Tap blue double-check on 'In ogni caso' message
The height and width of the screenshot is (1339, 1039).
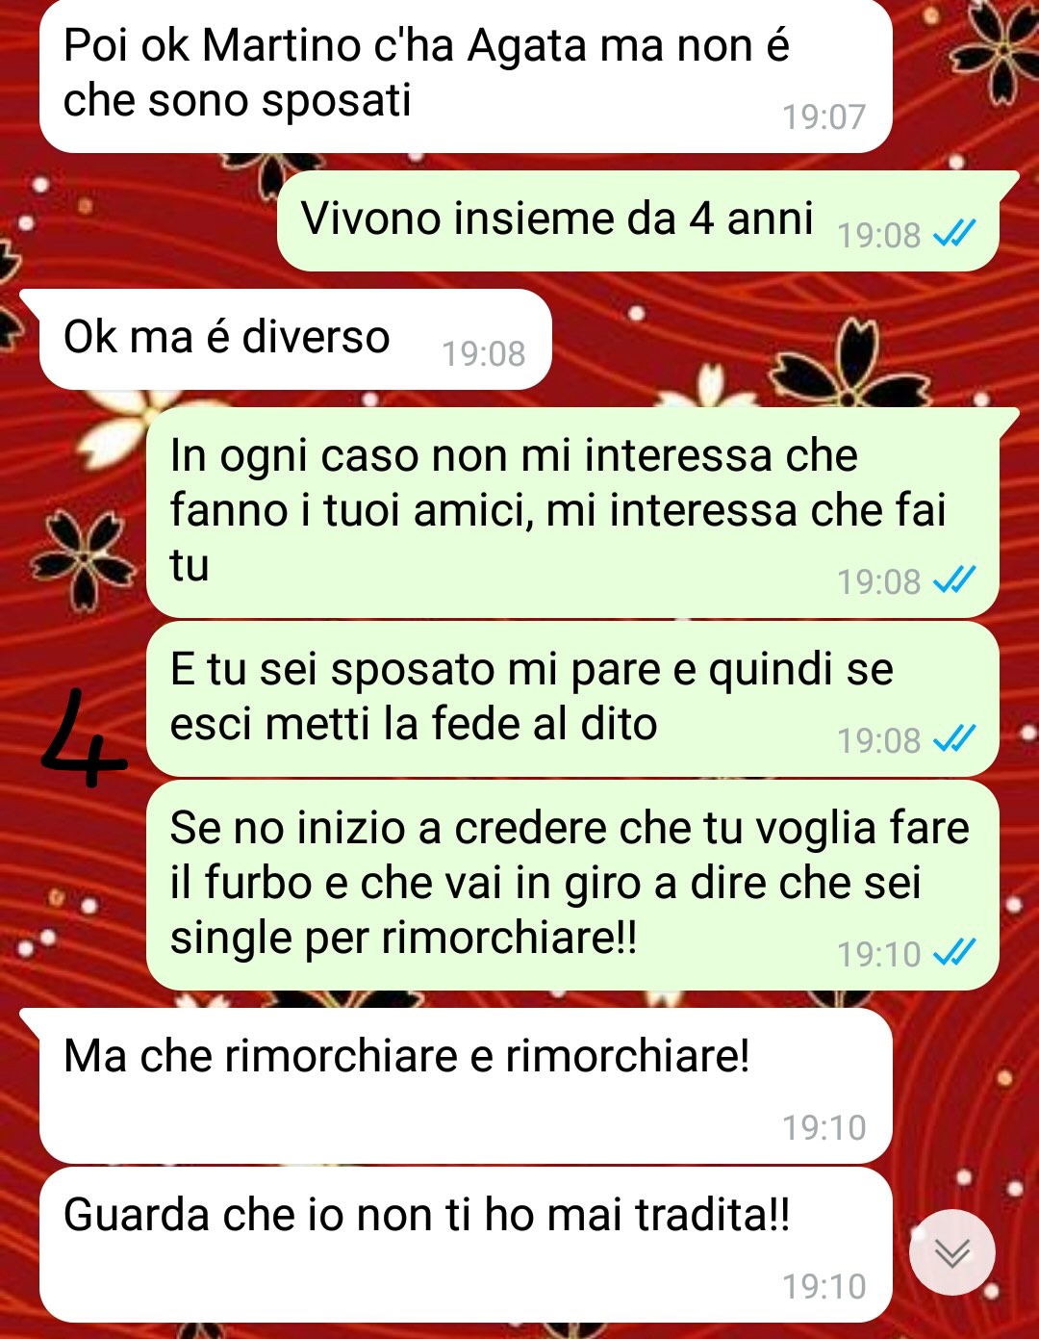(x=954, y=580)
